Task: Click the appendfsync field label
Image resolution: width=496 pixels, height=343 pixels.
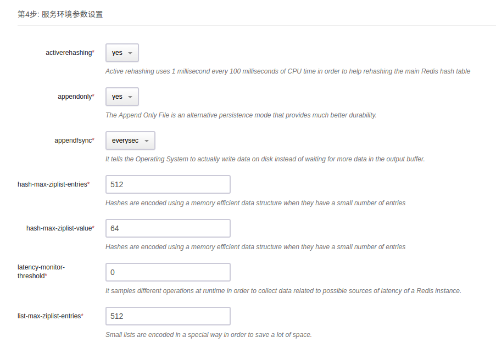Action: (74, 140)
